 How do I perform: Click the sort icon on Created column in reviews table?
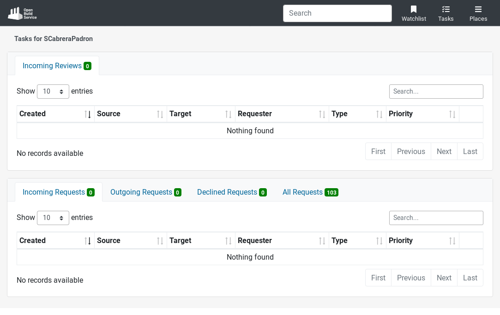89,114
